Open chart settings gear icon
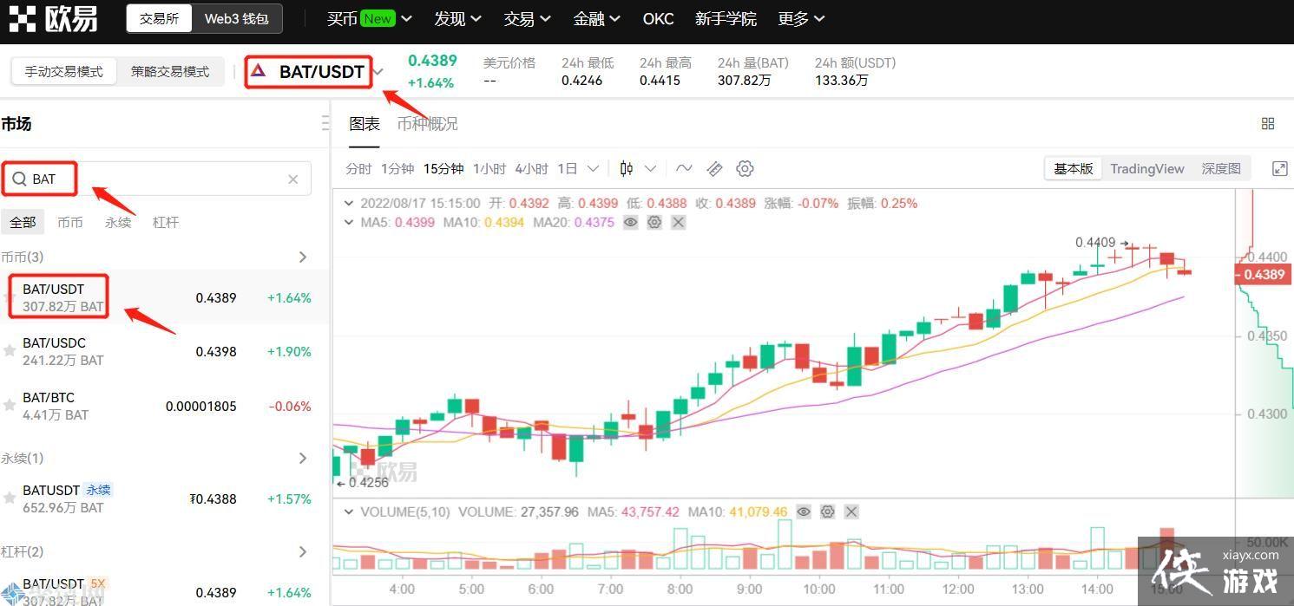Screen dimensions: 1294x606 pos(745,168)
